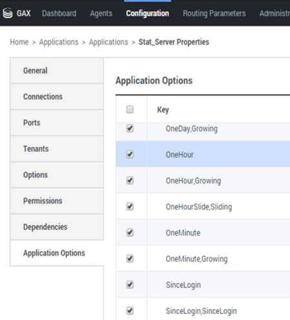Uncheck the OneMinute row checkbox
This screenshot has width=290, height=320.
coord(130,232)
